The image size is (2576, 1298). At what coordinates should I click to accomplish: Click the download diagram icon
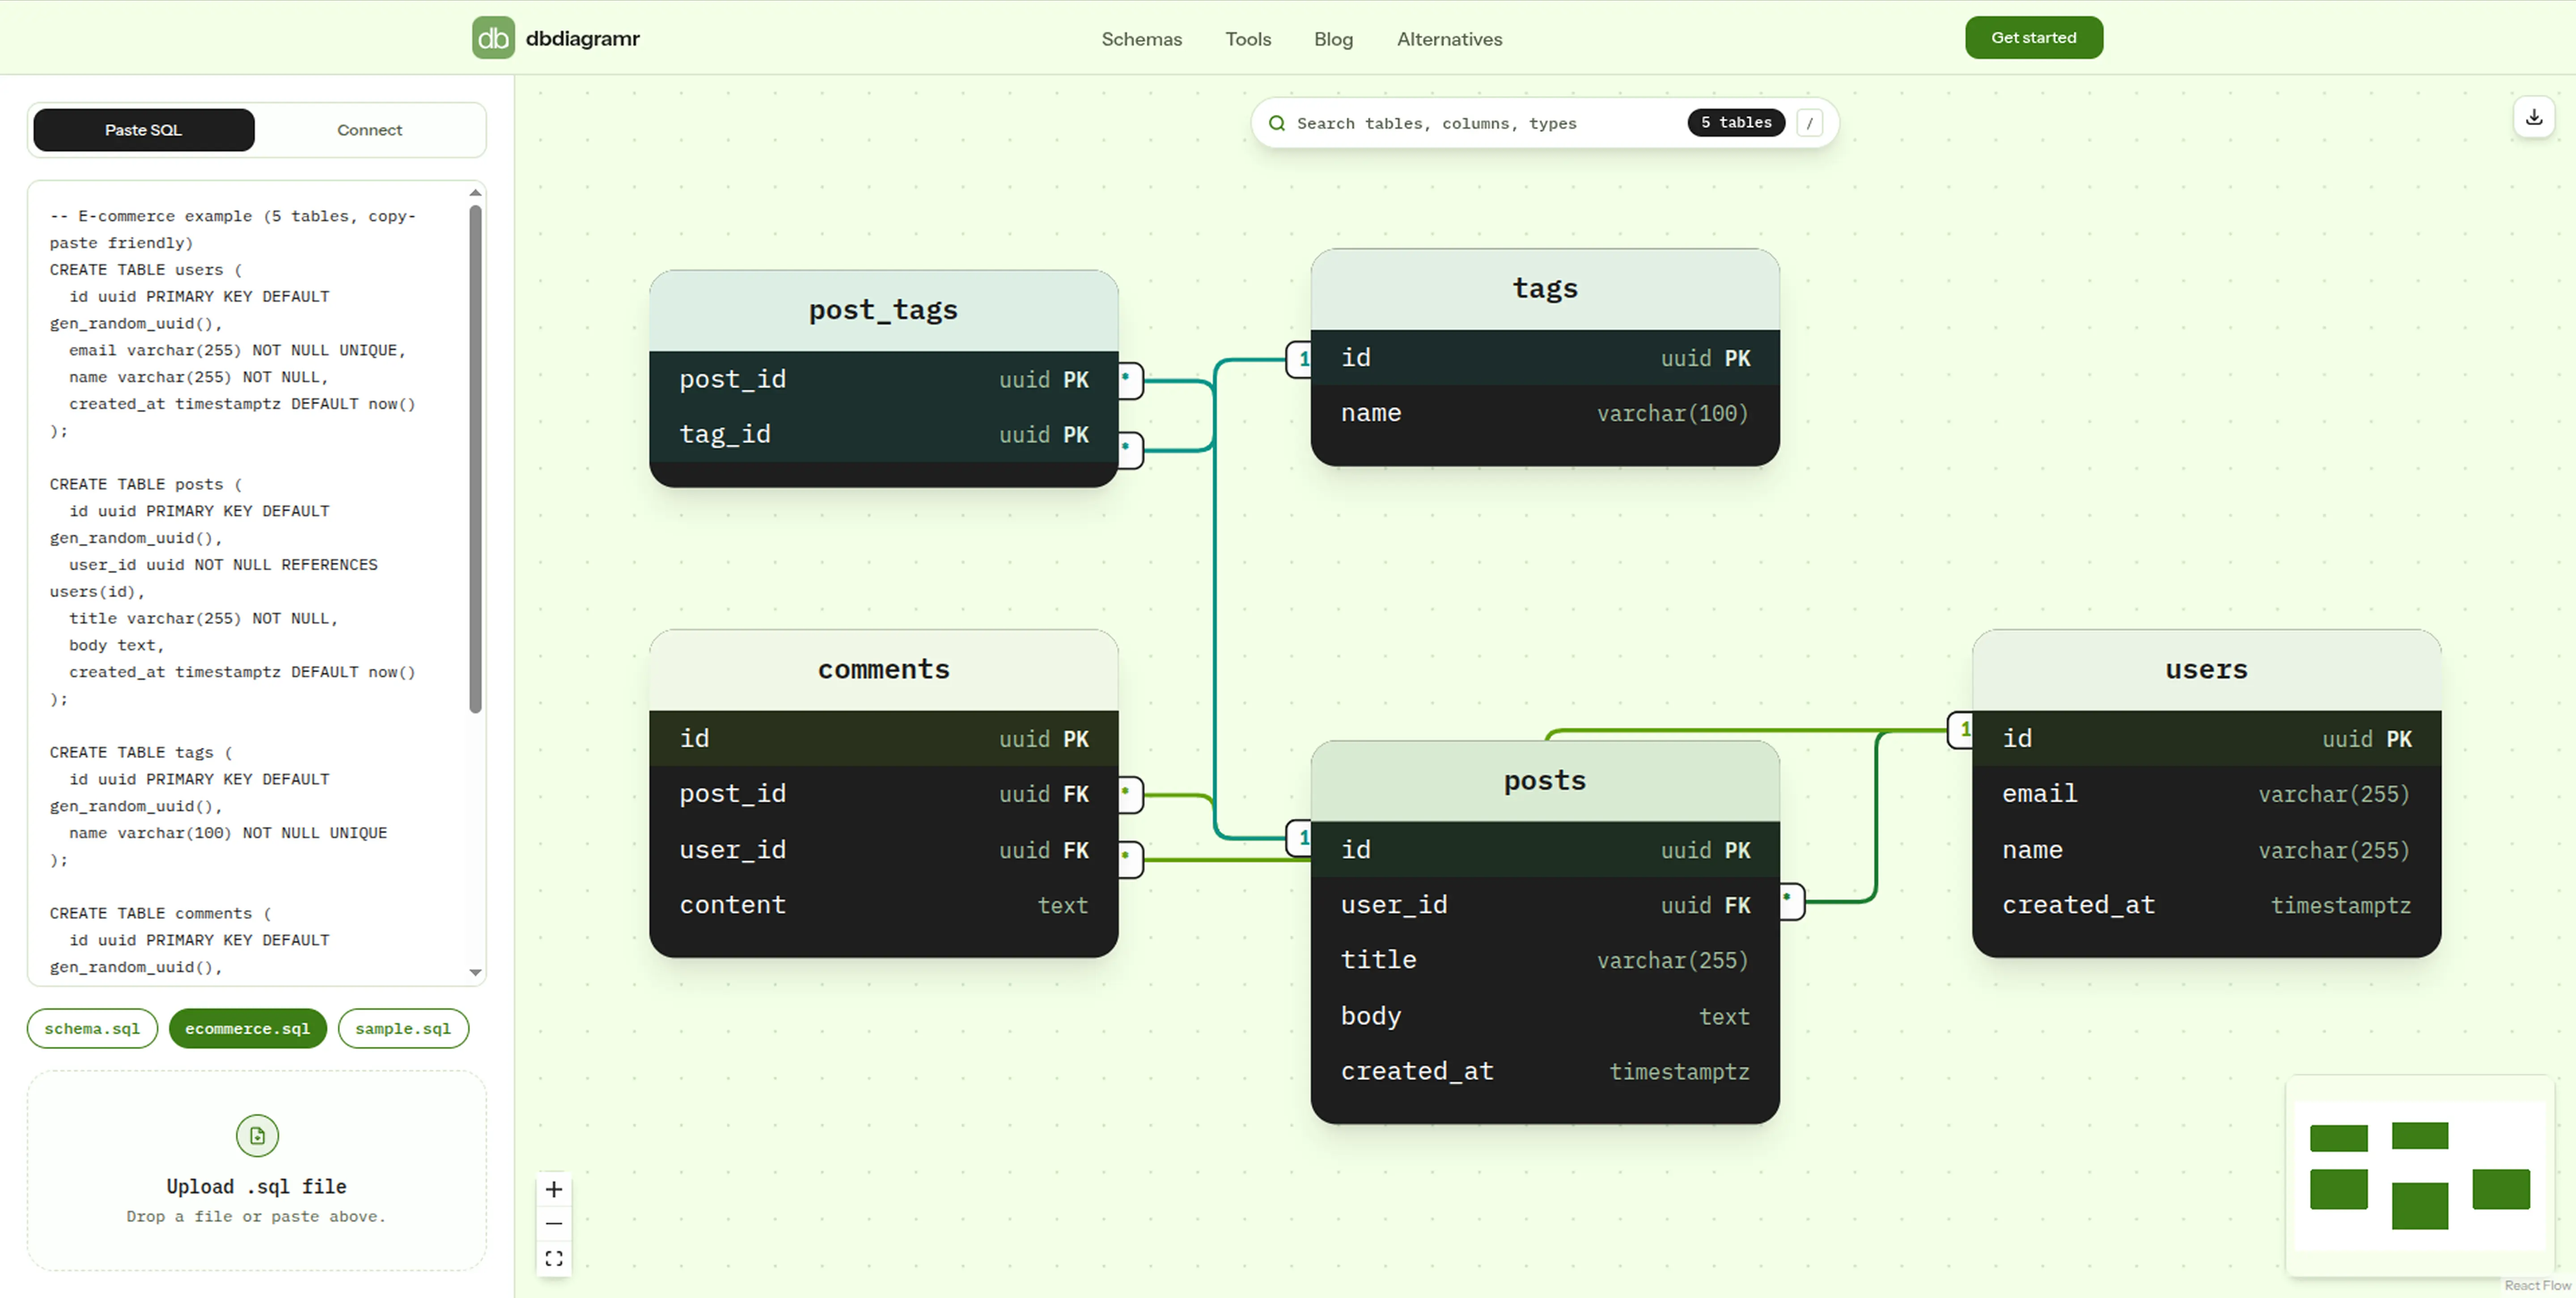coord(2534,118)
